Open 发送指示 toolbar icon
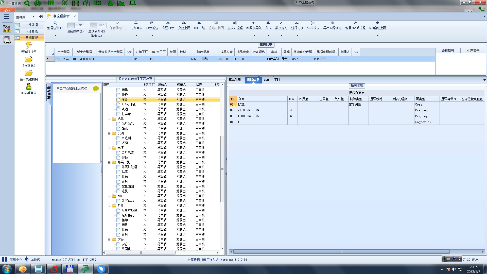487x274 pixels. pos(168,23)
